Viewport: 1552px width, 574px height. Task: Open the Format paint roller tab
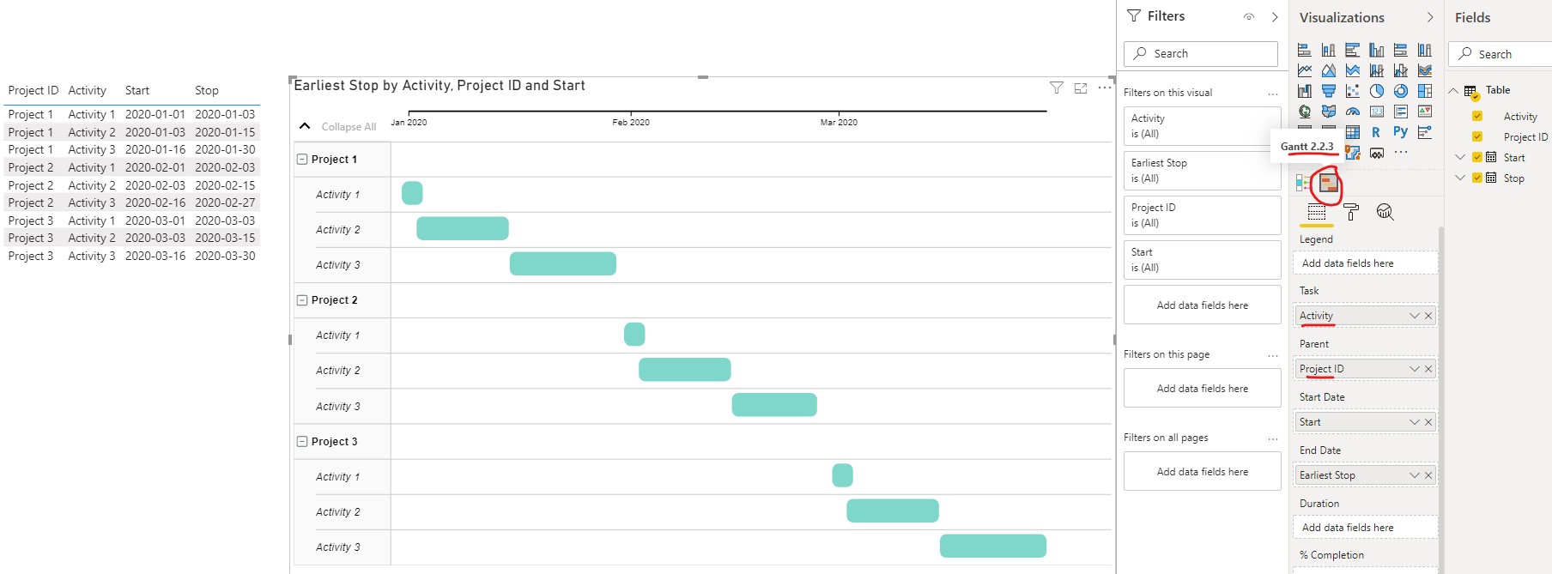click(x=1351, y=212)
